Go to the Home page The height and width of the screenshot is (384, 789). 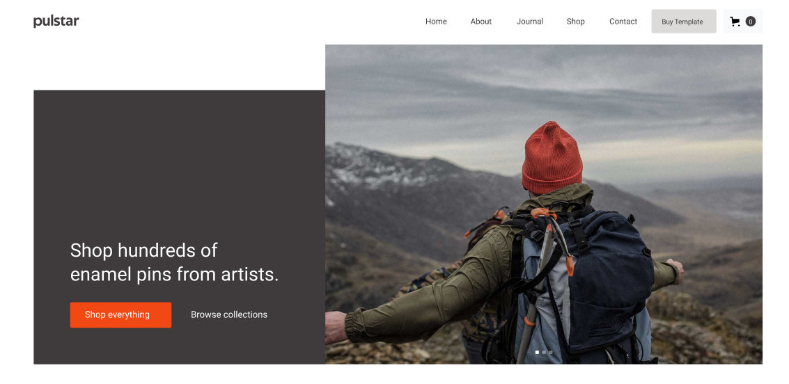436,22
